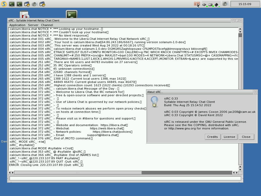Click the About sIRC title bar close icon
Image resolution: width=261 pixels, height=196 pixels.
pos(255,92)
